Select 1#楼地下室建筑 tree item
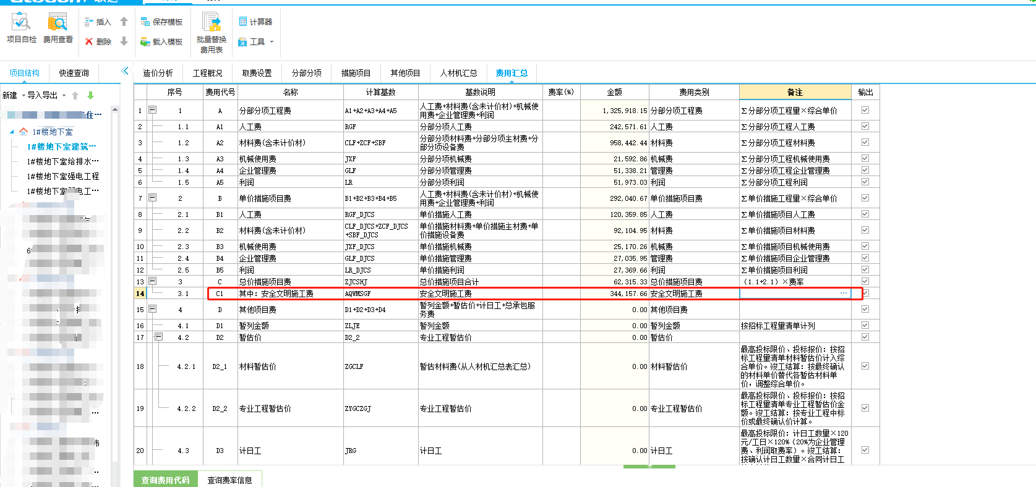The height and width of the screenshot is (487, 1036). click(61, 146)
